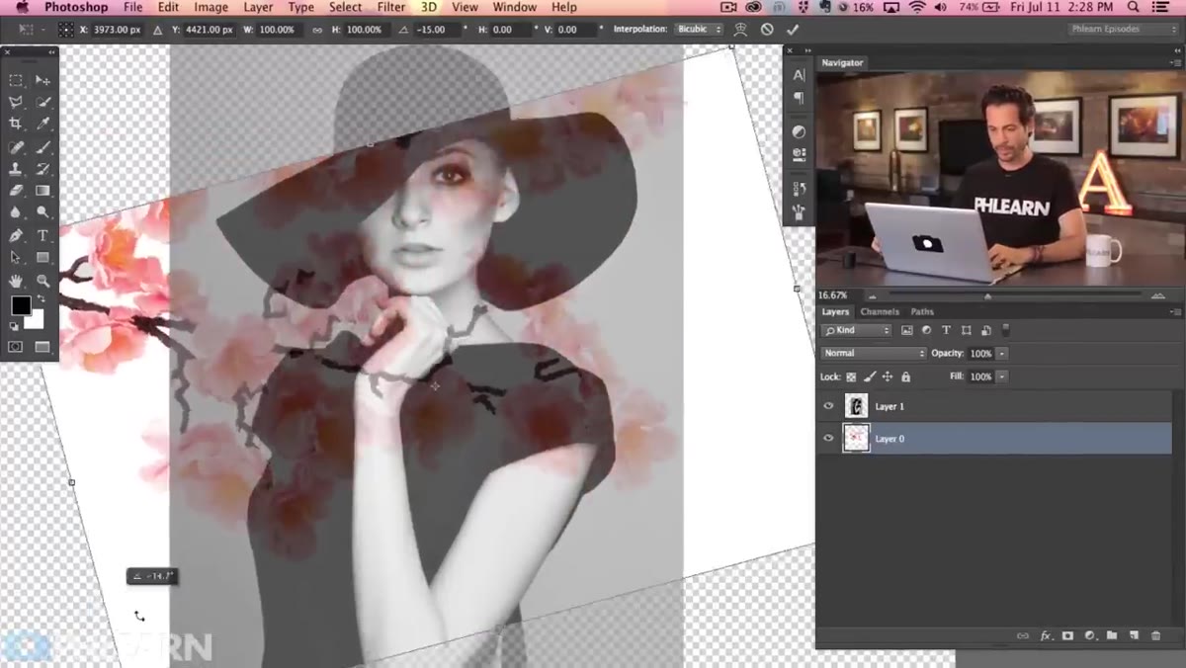Filter layers by adjustment layers
Screen dimensions: 1186x668
click(926, 330)
